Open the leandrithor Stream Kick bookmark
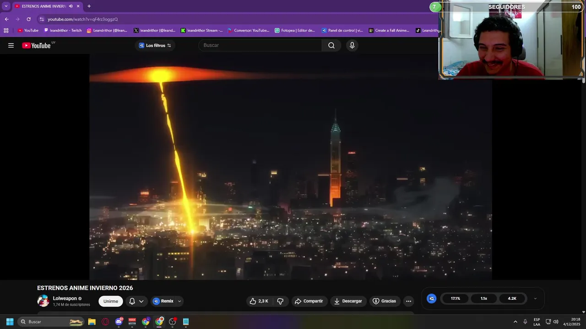This screenshot has height=329, width=586. [201, 31]
